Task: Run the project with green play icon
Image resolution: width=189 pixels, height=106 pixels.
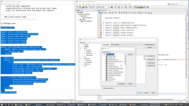Action: tap(122, 7)
